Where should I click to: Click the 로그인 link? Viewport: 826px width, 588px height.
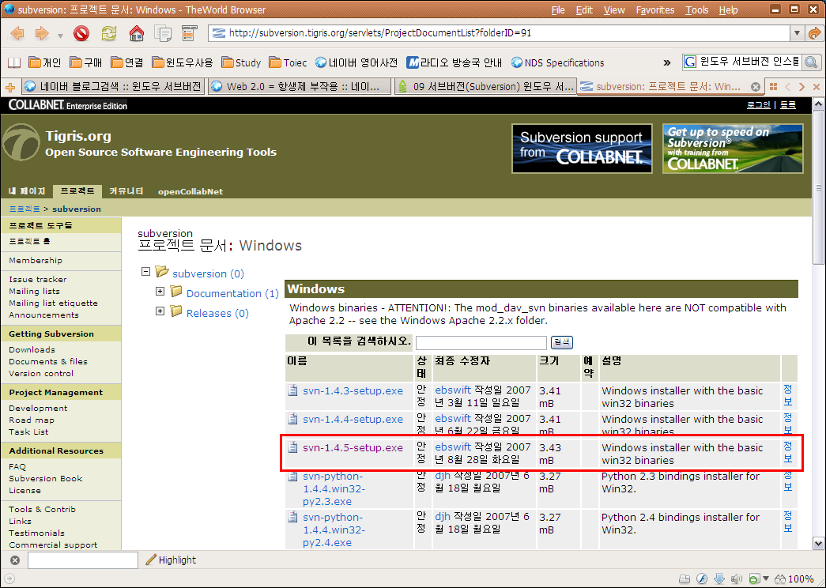pos(759,105)
